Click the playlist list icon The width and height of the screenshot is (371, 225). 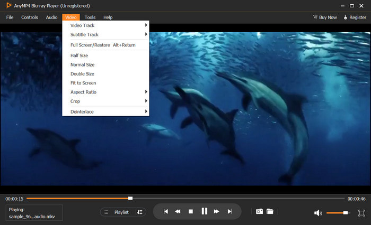(106, 212)
